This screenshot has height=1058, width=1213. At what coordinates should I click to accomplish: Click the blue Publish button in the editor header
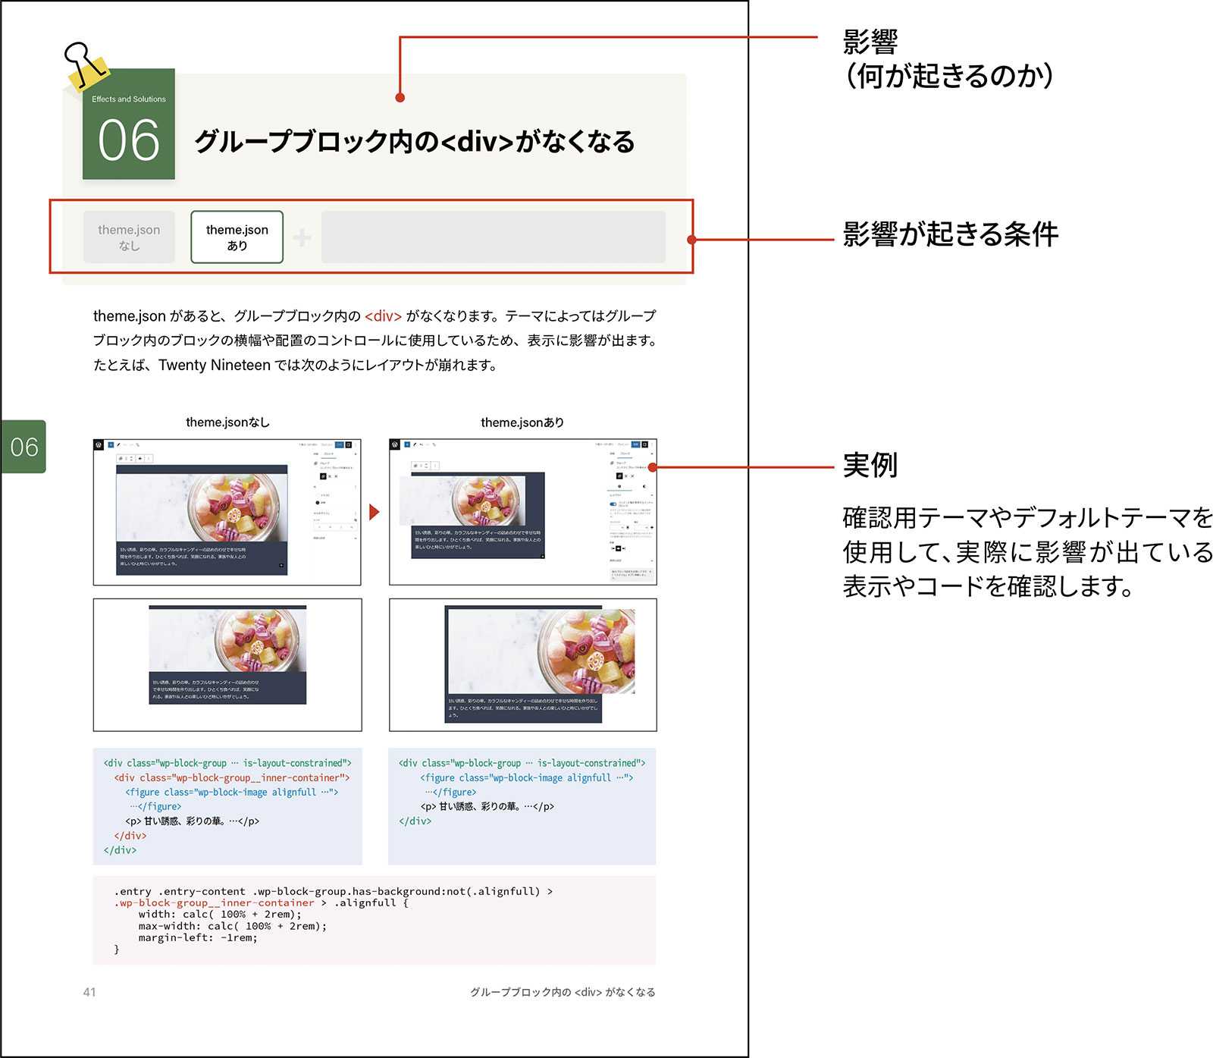click(340, 444)
